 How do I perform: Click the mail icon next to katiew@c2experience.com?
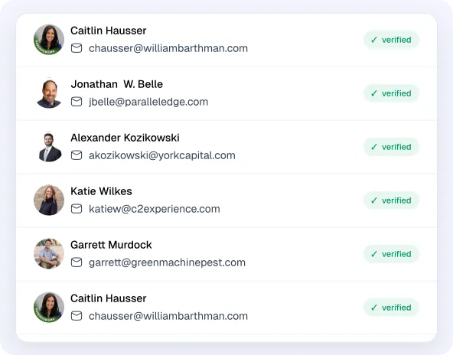(x=77, y=209)
